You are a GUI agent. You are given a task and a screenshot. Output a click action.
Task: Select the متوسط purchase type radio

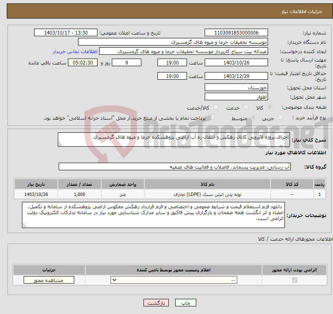click(x=253, y=118)
